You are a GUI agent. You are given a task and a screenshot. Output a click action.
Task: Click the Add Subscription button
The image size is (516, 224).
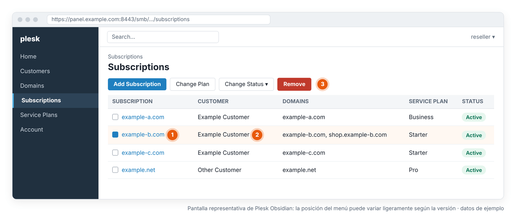click(x=137, y=84)
